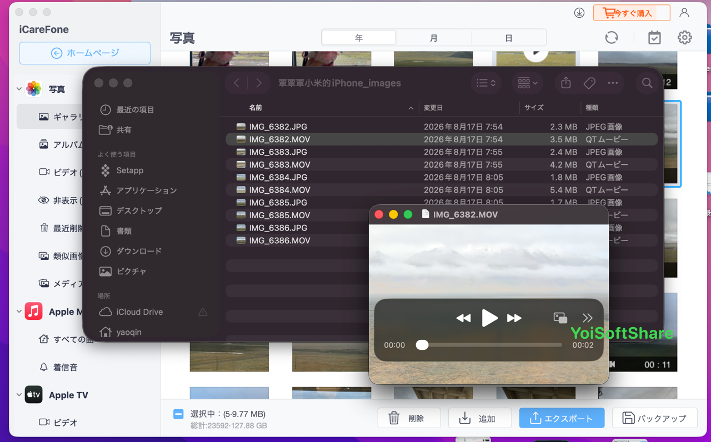Click the Photos flower icon in sidebar
The width and height of the screenshot is (711, 442).
pos(33,89)
